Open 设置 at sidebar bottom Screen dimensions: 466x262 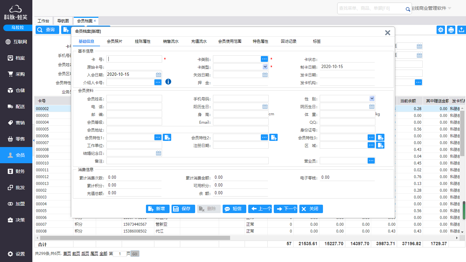pyautogui.click(x=16, y=254)
